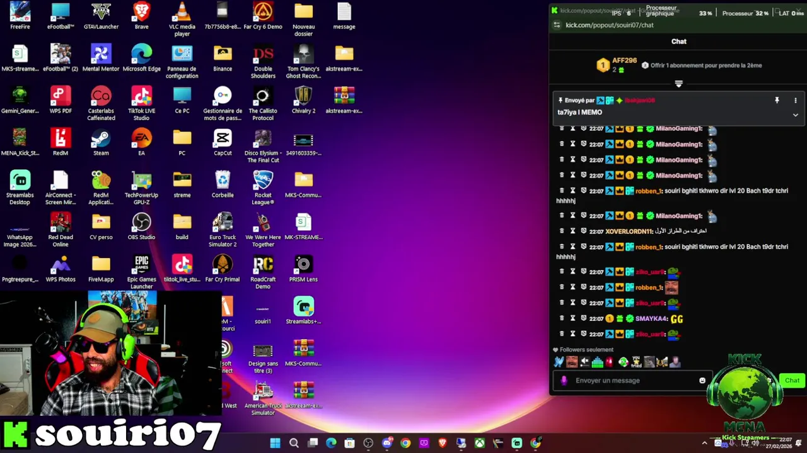The height and width of the screenshot is (453, 807).
Task: Insert the muted speaker emote
Action: click(x=584, y=362)
